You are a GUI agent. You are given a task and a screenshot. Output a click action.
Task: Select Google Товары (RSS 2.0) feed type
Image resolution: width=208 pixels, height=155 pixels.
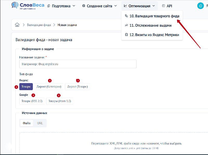[32, 101]
